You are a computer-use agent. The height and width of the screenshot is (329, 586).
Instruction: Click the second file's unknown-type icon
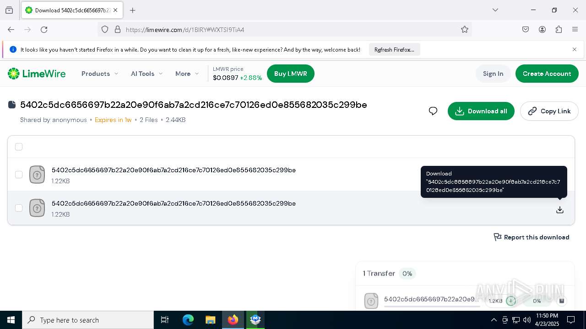[x=37, y=208]
